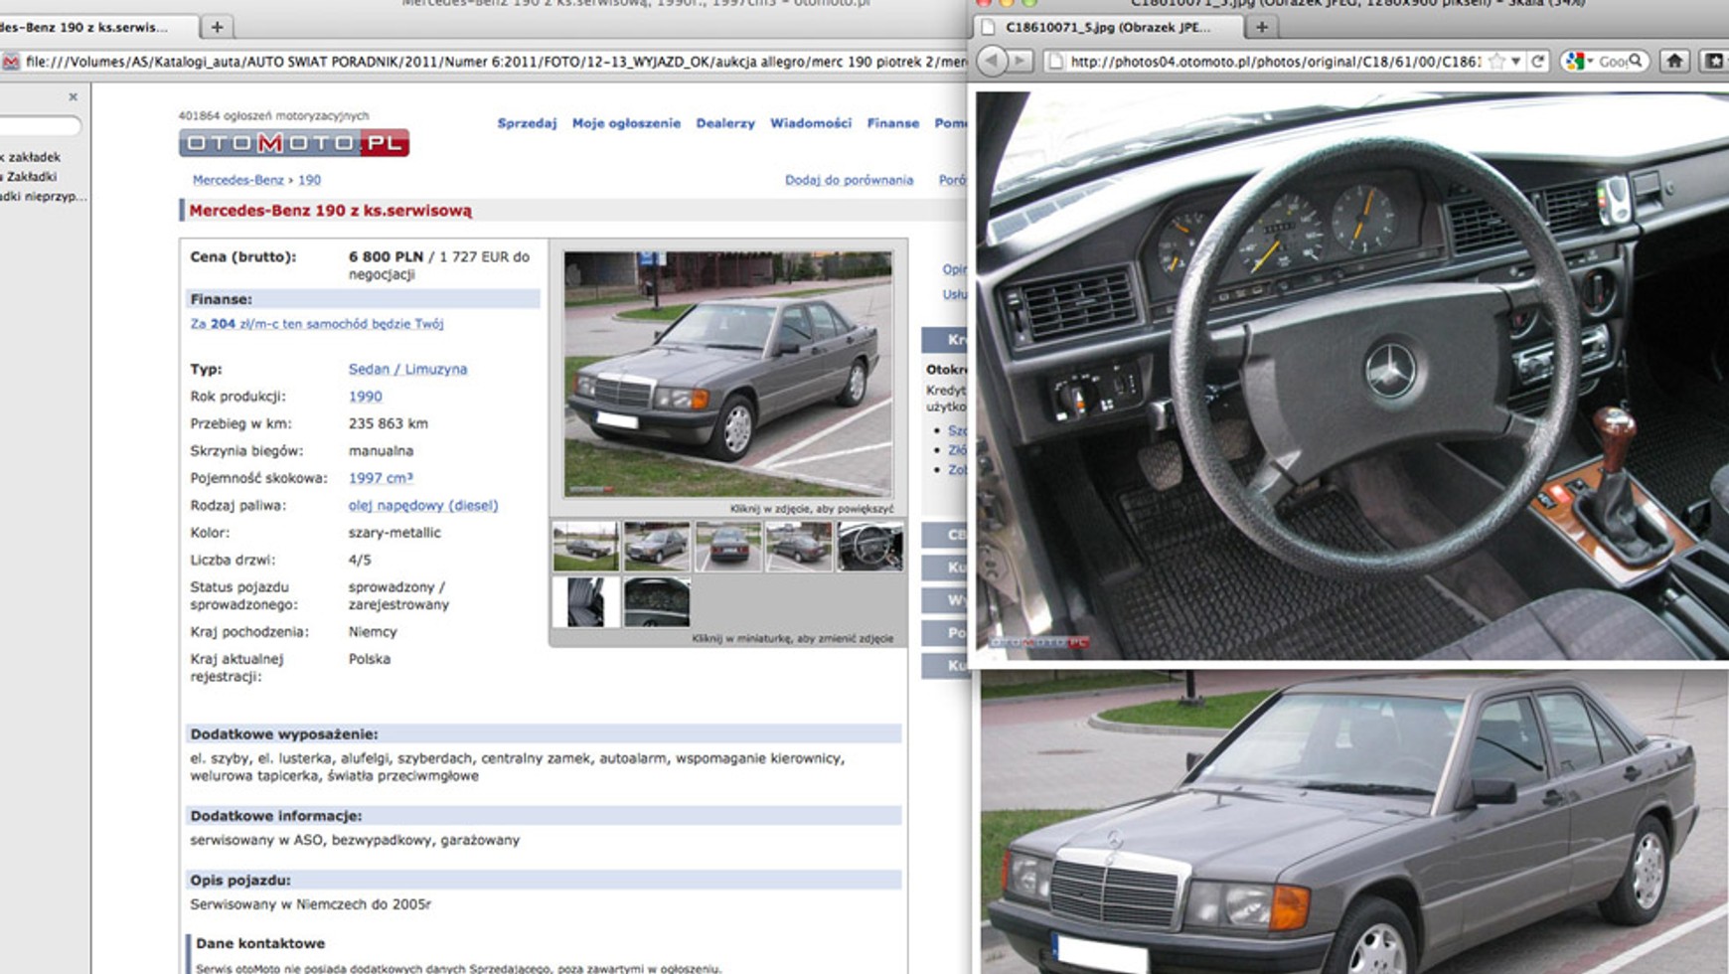1729x974 pixels.
Task: Click the forward arrow in the image window
Action: [1020, 62]
